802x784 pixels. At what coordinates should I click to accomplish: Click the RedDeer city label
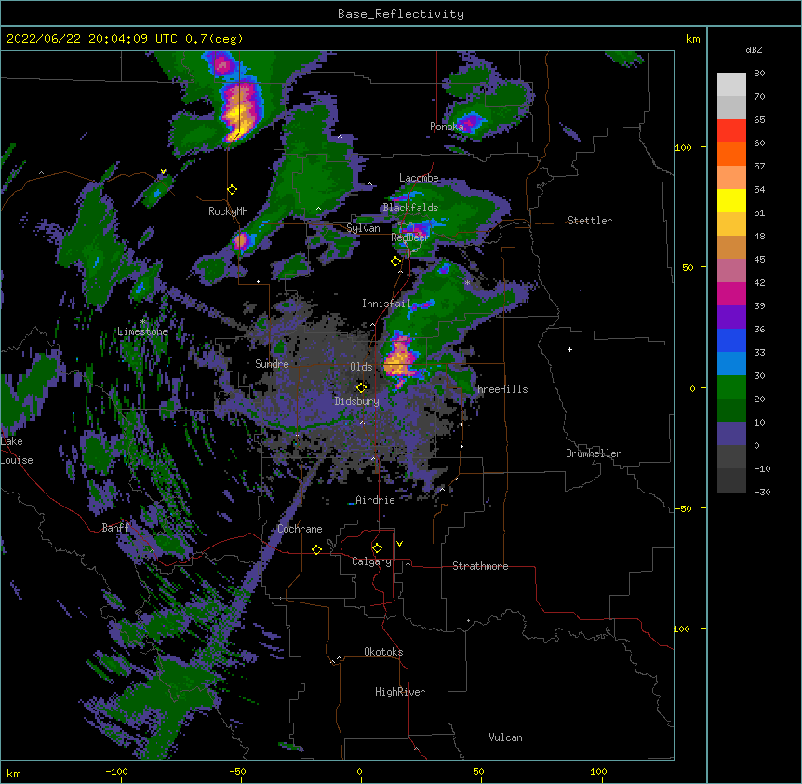click(410, 237)
